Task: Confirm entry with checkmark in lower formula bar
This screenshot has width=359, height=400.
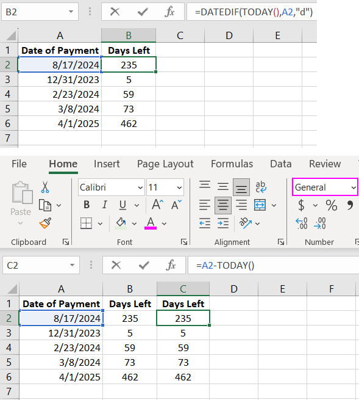Action: coord(144,265)
